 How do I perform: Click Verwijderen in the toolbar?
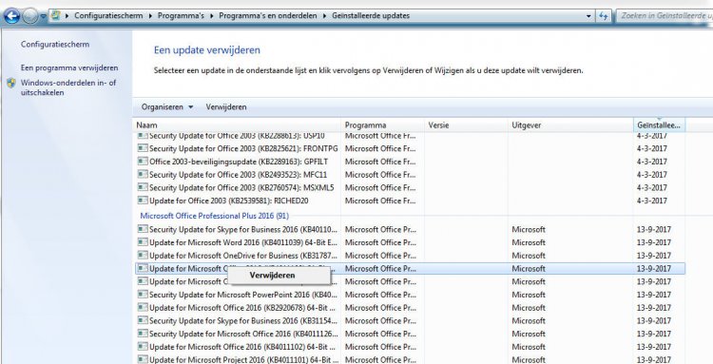click(226, 107)
